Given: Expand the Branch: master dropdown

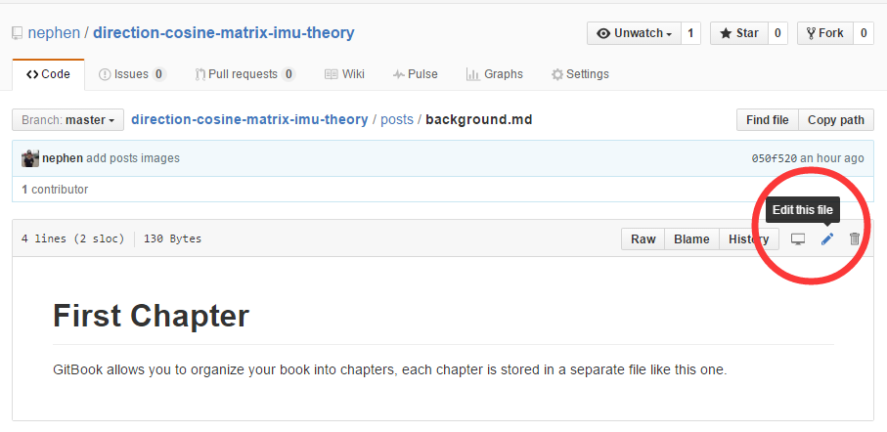Looking at the screenshot, I should tap(67, 120).
